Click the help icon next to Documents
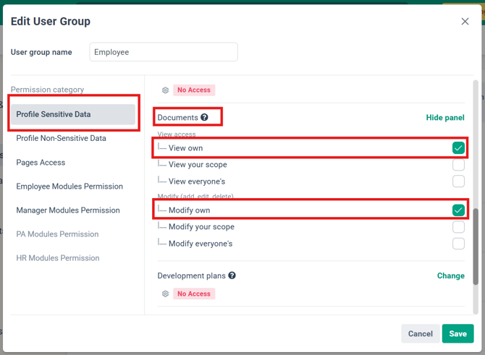 [204, 117]
